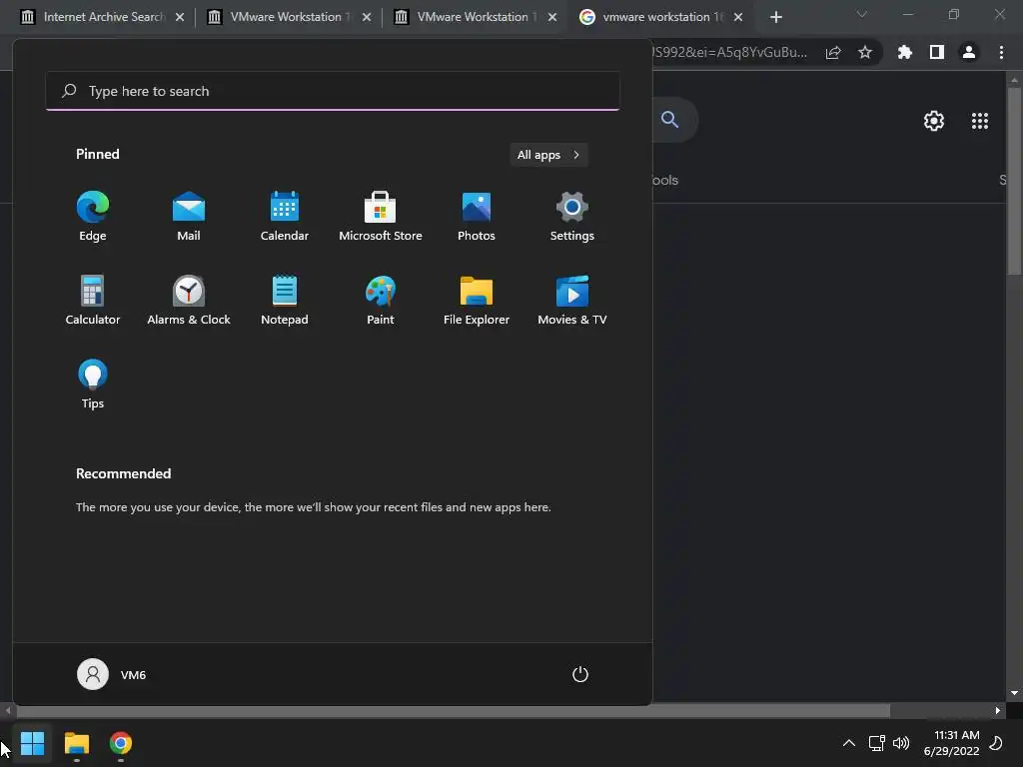Image resolution: width=1023 pixels, height=767 pixels.
Task: Focus the Type here to search box
Action: click(x=333, y=91)
